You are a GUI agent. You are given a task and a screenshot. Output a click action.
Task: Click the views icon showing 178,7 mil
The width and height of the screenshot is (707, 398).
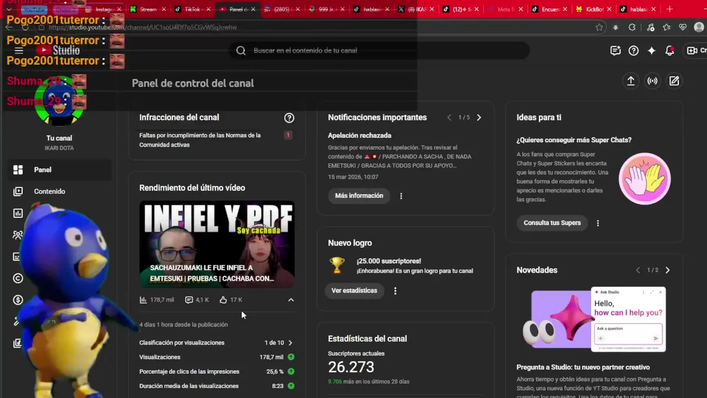143,300
